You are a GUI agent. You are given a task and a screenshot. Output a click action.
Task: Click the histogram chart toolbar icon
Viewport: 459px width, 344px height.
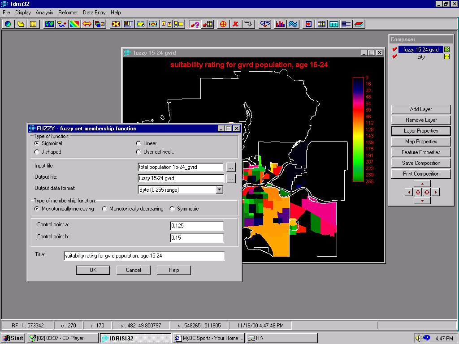pyautogui.click(x=281, y=24)
